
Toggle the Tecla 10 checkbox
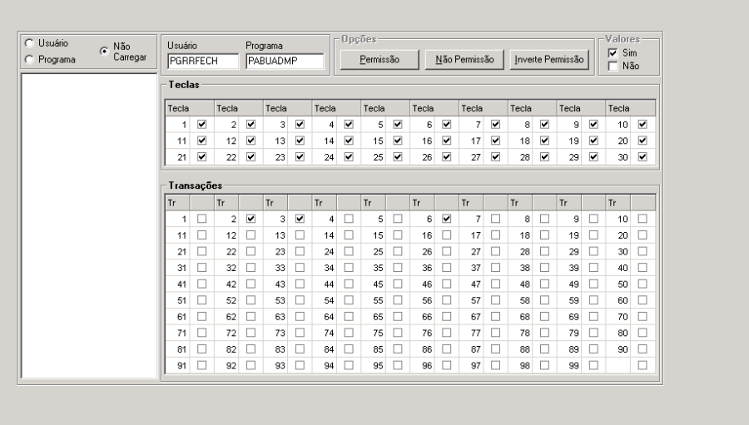[642, 125]
